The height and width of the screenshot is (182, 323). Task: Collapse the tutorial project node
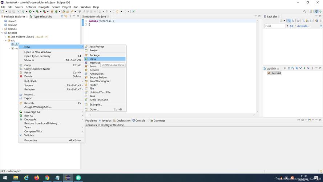(2, 33)
